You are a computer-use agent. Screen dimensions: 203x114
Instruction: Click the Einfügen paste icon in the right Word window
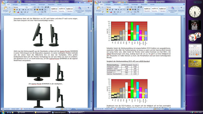tap(98, 8)
